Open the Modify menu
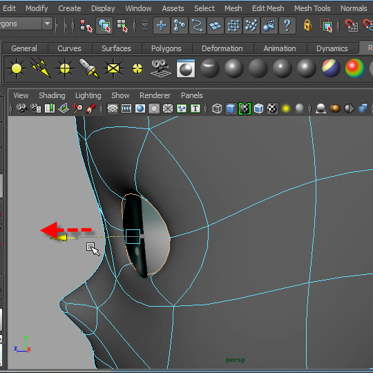 point(37,8)
